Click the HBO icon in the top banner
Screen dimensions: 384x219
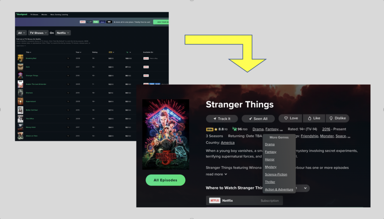pyautogui.click(x=109, y=22)
